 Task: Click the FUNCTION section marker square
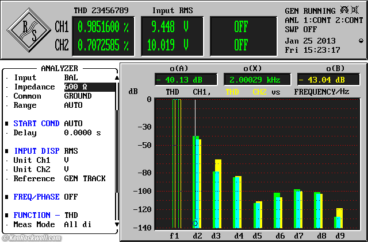coord(7,215)
